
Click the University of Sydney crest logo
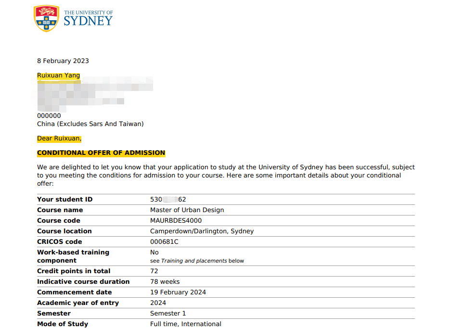[x=46, y=18]
